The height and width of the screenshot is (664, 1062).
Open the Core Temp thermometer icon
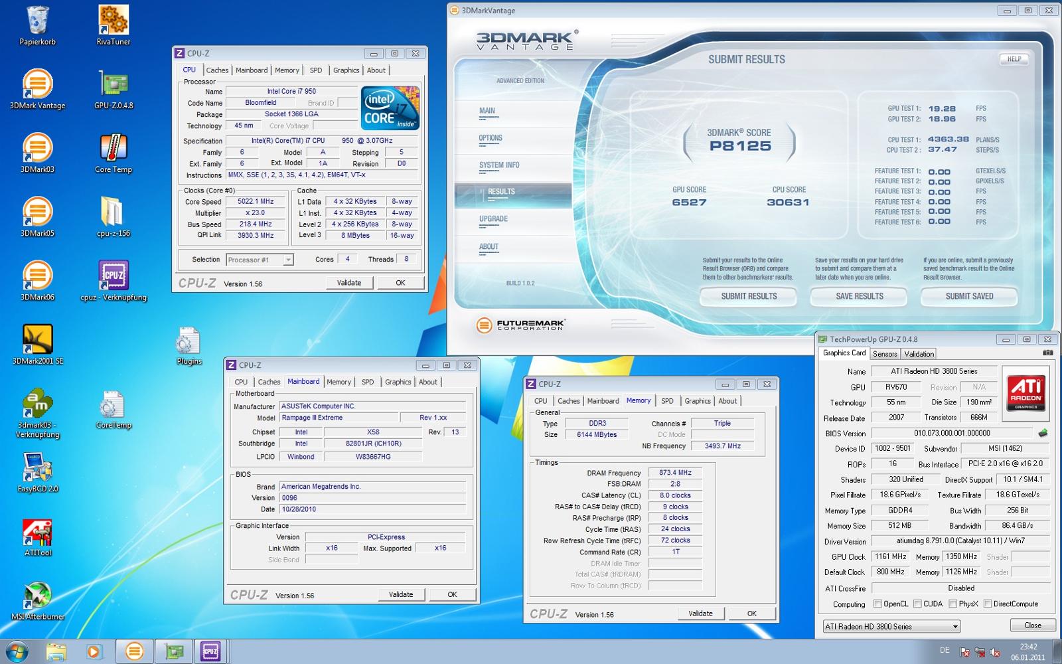click(114, 153)
